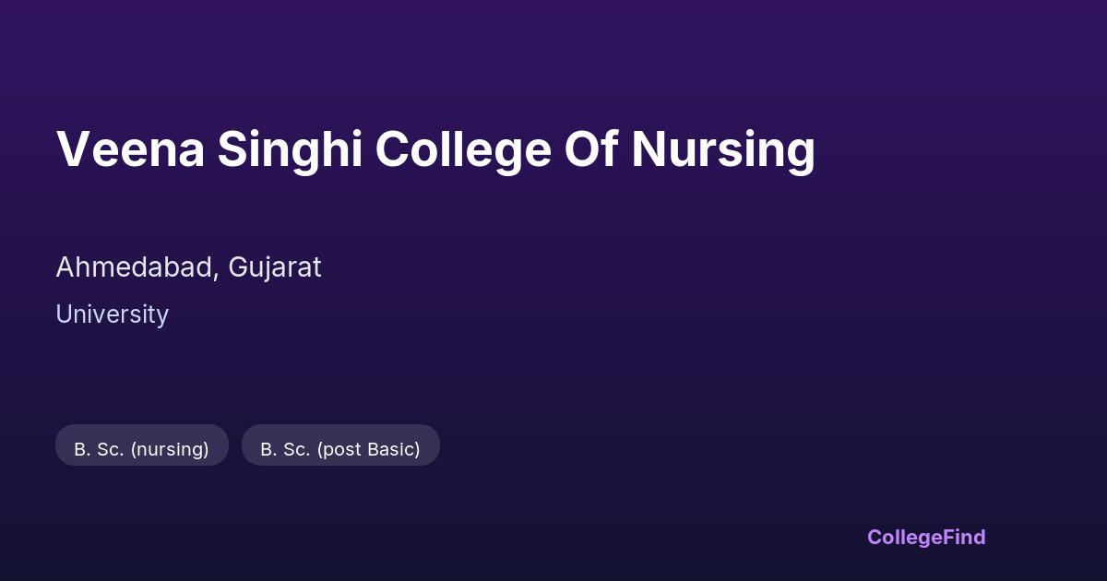
Task: Click the word Nursing in the heading
Action: point(723,148)
